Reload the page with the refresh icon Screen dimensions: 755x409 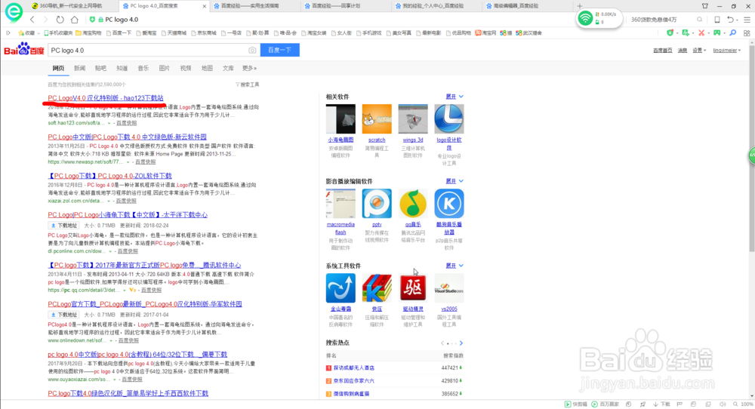[x=60, y=20]
